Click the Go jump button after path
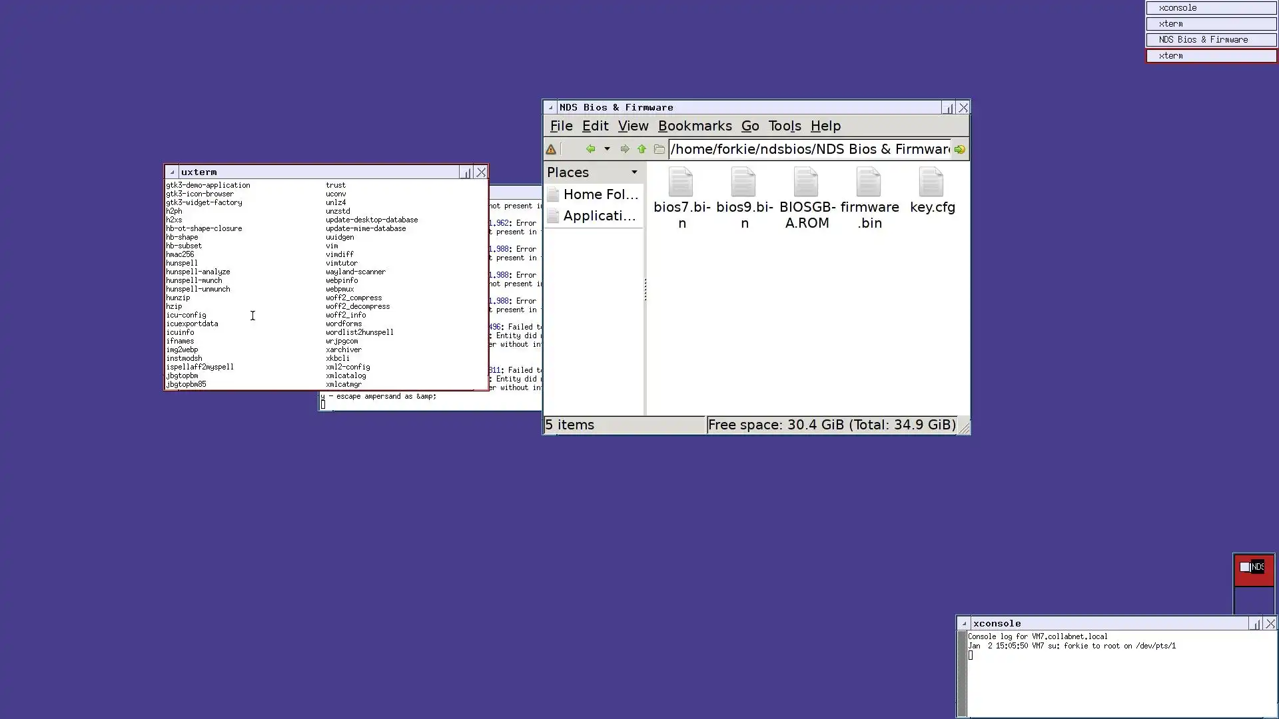Image resolution: width=1279 pixels, height=719 pixels. 959,150
